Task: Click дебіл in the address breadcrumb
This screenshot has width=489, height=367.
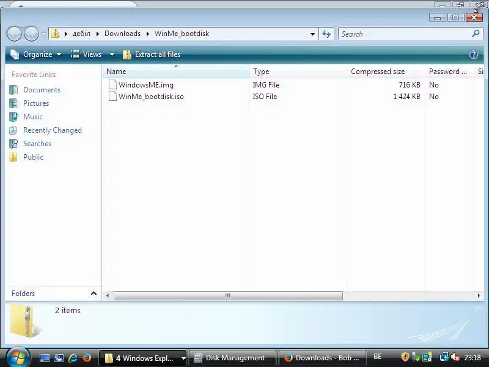Action: tap(81, 34)
